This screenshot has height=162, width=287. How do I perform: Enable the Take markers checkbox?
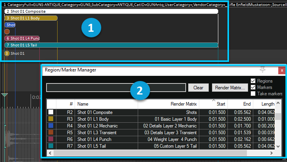(x=253, y=94)
